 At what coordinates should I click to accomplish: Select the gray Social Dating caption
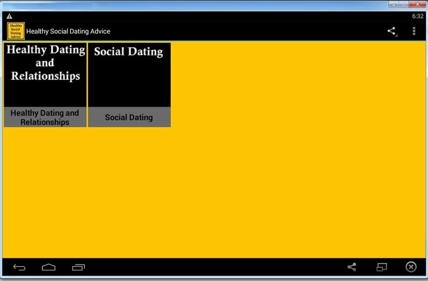[x=129, y=117]
